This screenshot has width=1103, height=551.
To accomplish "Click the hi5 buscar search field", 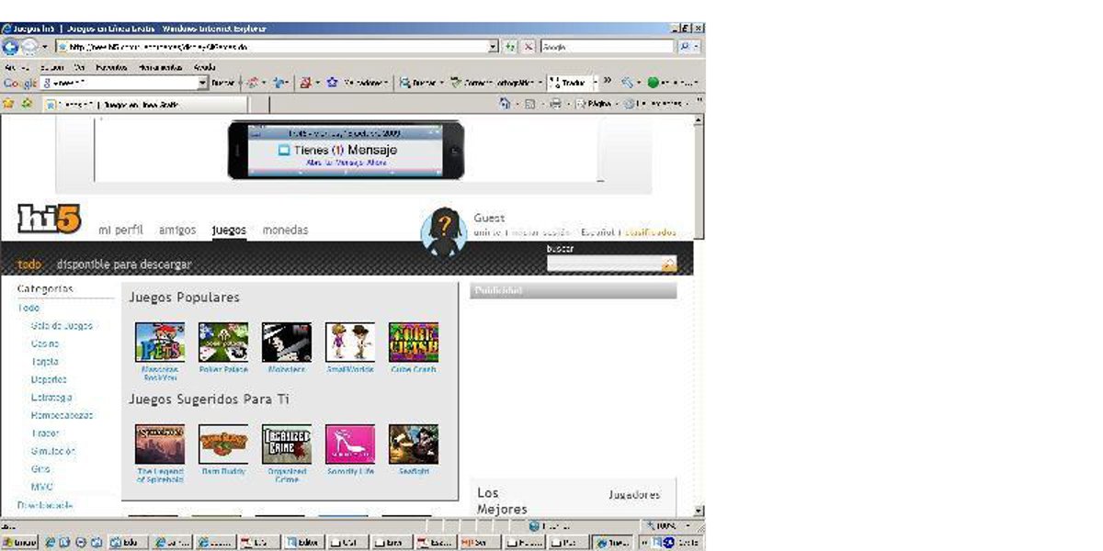I will [603, 264].
